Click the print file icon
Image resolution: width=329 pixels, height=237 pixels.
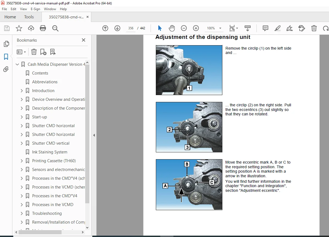click(x=43, y=28)
